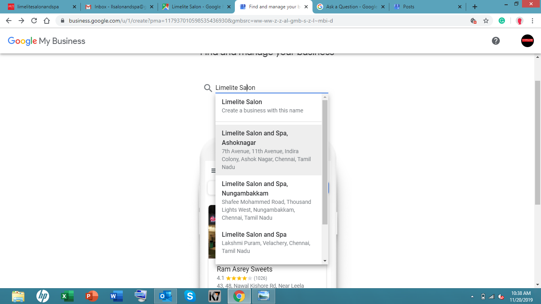The width and height of the screenshot is (541, 304).
Task: Open the red profile extension icon
Action: pos(520,21)
